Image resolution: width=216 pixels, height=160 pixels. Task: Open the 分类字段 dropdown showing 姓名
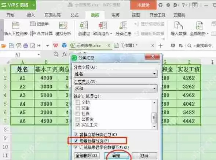pos(116,74)
